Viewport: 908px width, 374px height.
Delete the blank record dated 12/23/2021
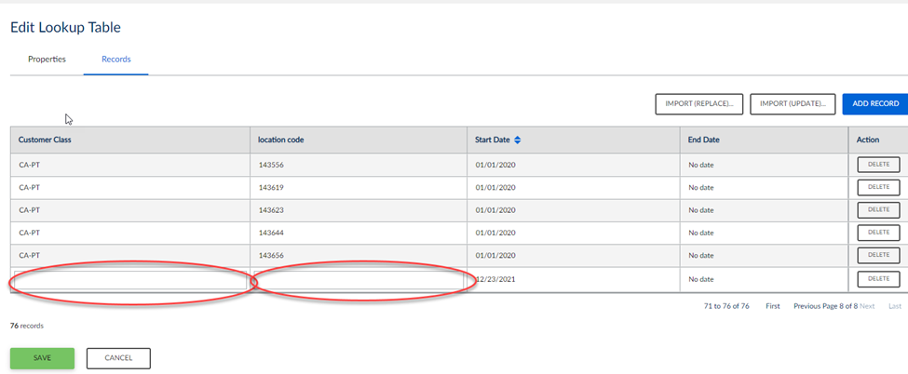tap(878, 278)
